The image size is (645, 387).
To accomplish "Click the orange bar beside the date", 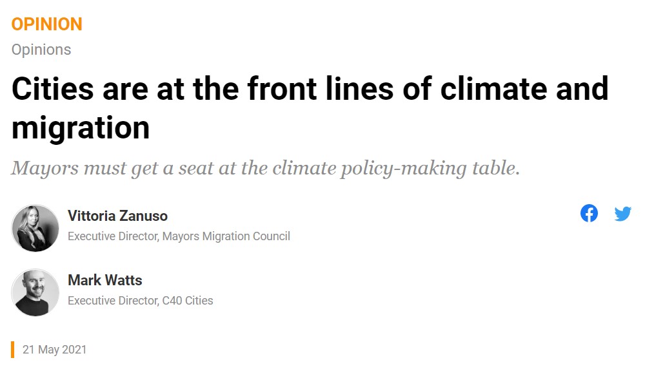I will coord(13,350).
